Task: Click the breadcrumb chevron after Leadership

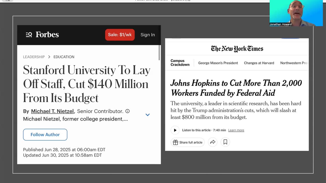Action: tap(49, 57)
